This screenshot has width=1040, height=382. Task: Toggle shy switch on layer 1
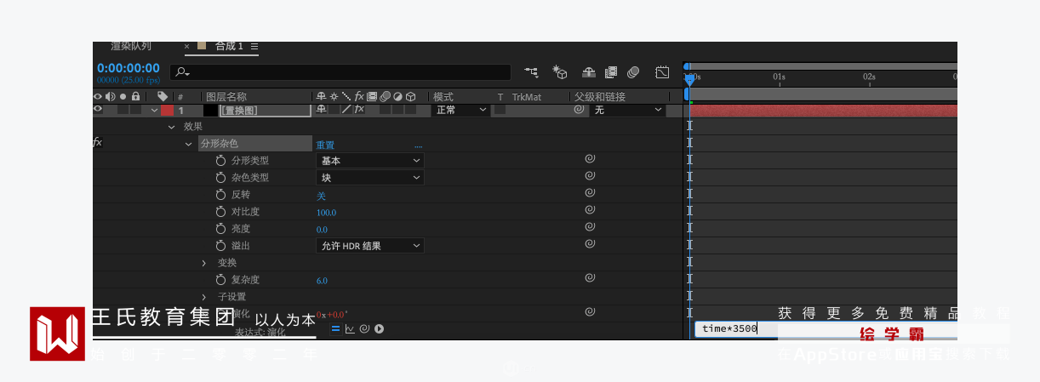pos(321,110)
